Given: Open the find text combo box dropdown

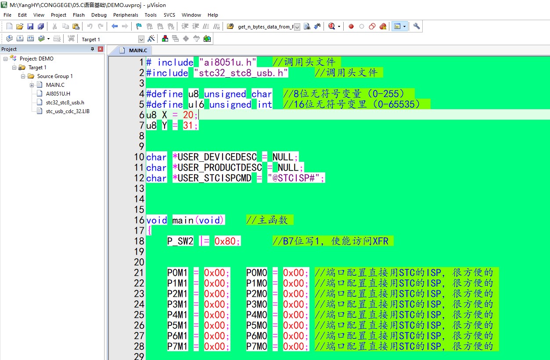Looking at the screenshot, I should click(297, 27).
